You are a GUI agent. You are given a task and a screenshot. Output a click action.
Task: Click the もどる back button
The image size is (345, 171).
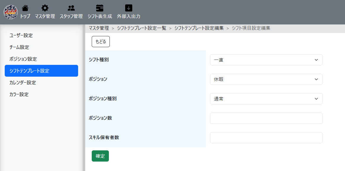pos(101,42)
